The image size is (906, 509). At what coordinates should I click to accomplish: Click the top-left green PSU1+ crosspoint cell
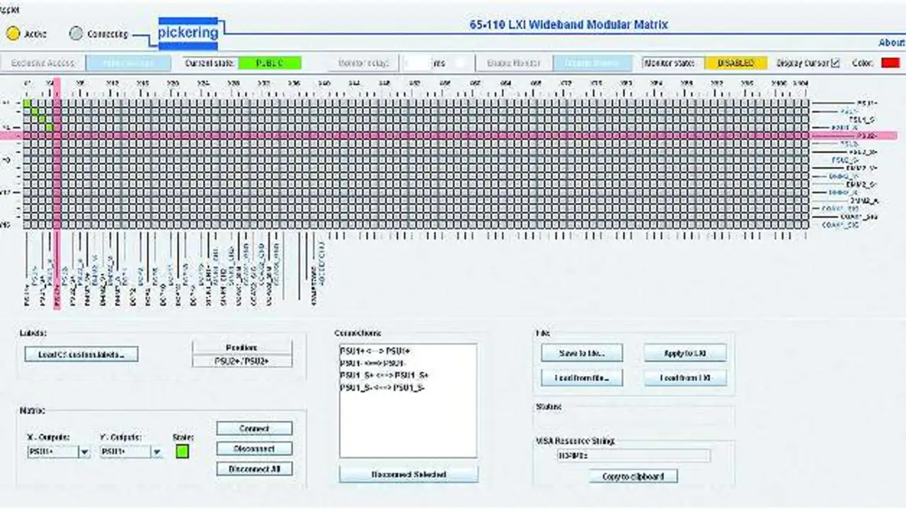[x=27, y=103]
